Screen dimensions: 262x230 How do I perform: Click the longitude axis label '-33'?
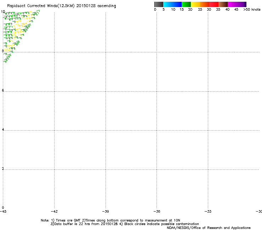click(x=208, y=212)
